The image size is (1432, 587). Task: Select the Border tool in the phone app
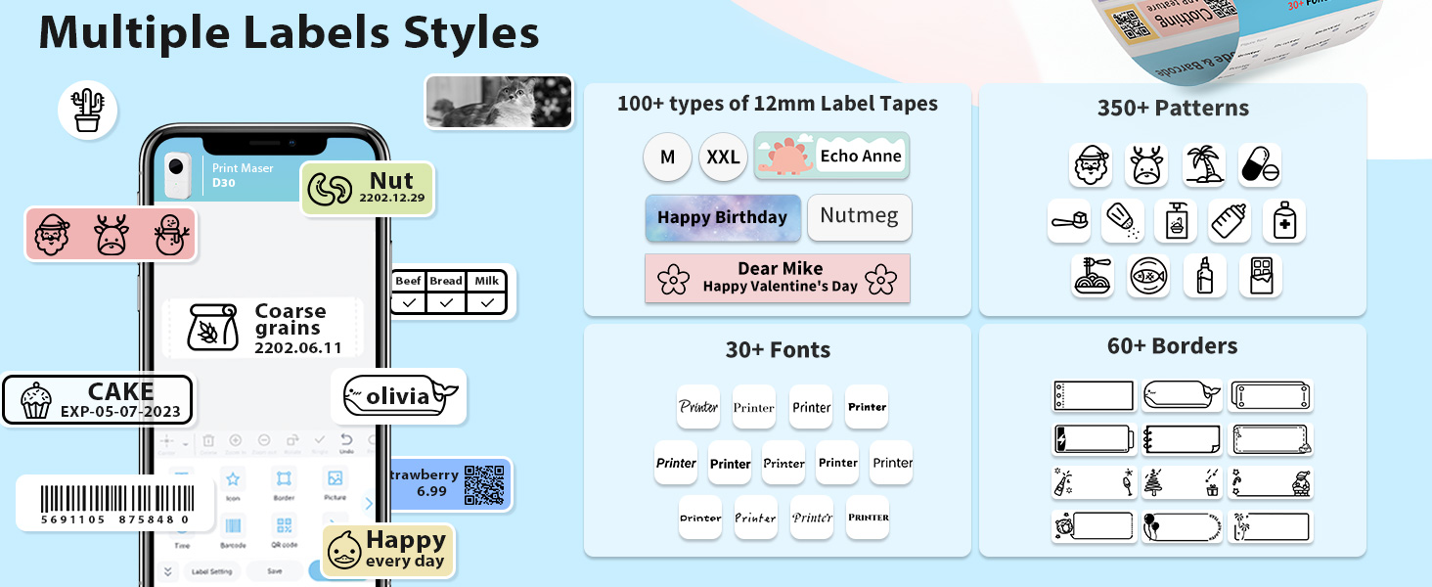(x=284, y=479)
